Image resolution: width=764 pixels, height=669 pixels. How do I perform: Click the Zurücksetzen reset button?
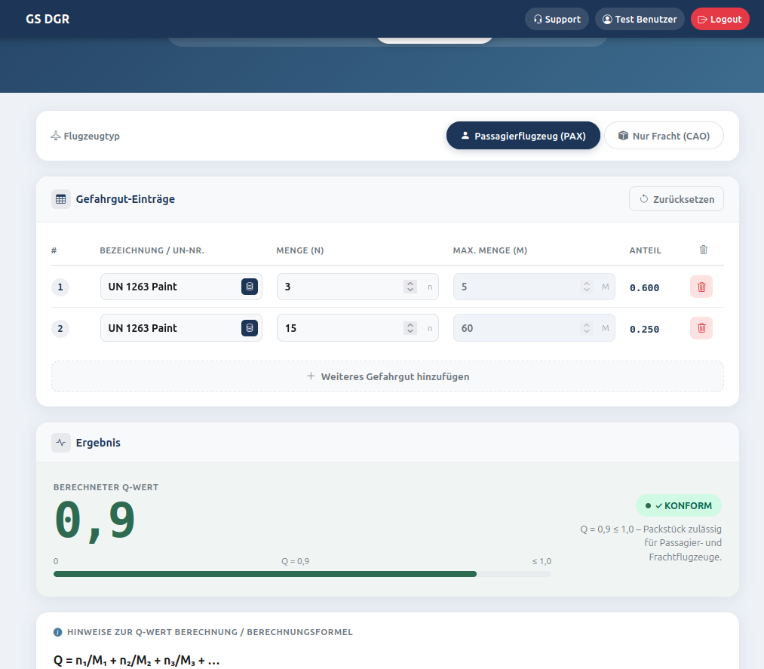click(x=676, y=199)
